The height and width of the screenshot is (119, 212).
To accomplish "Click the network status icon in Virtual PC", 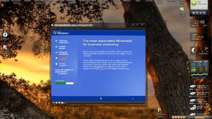I will click(x=65, y=103).
